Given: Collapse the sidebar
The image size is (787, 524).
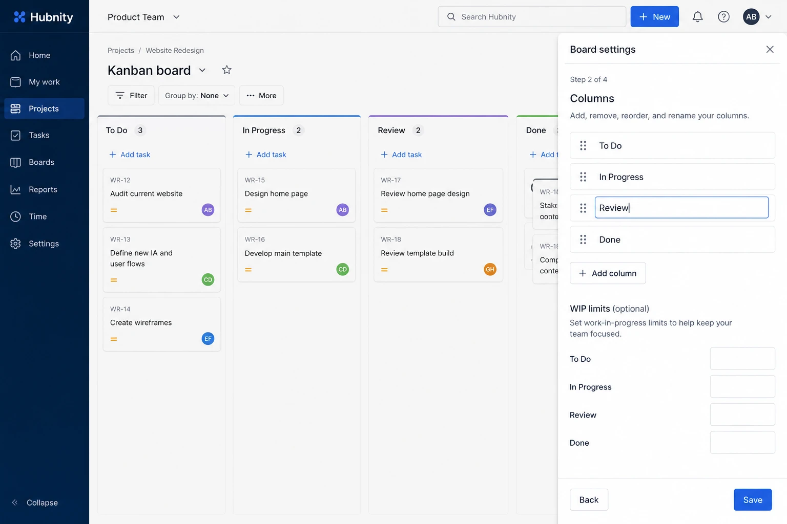Looking at the screenshot, I should pos(35,503).
